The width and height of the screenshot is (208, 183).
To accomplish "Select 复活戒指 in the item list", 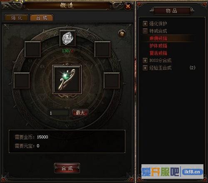I will pyautogui.click(x=158, y=53).
